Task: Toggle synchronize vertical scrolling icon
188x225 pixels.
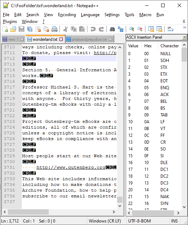Action: pyautogui.click(x=151, y=29)
